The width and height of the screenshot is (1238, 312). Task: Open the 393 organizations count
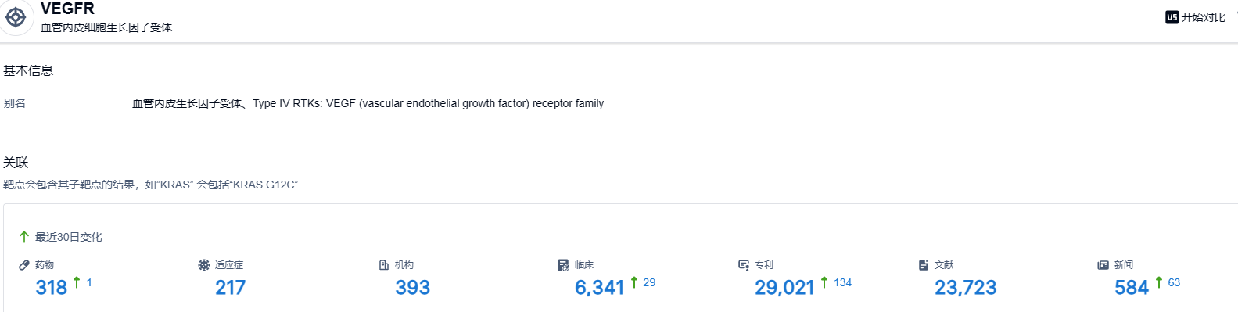[413, 288]
